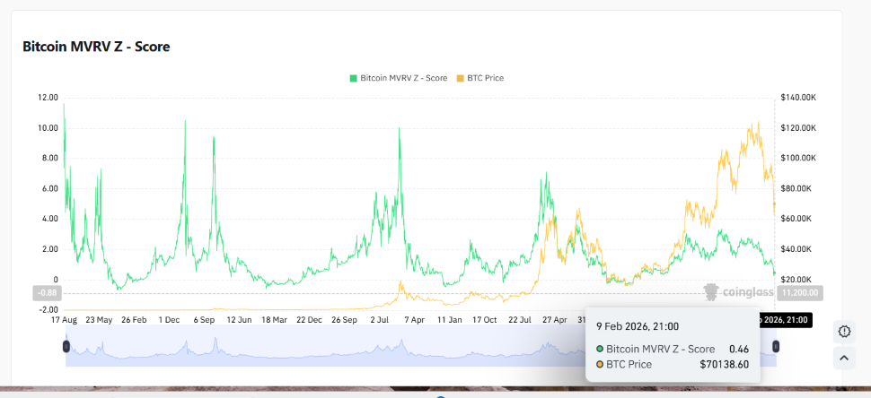The height and width of the screenshot is (398, 871).
Task: Click the 22 Jul date axis label
Action: 520,320
